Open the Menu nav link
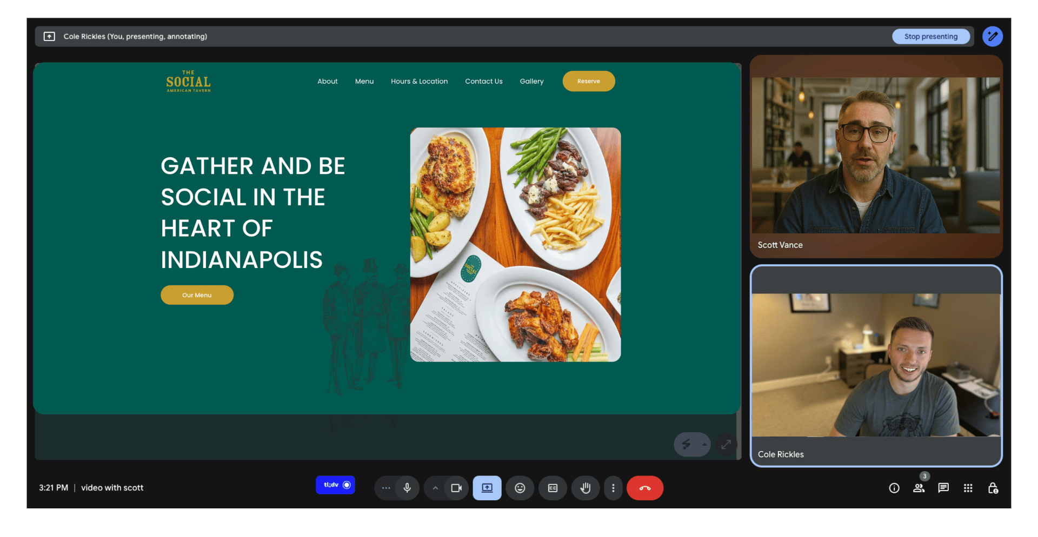The width and height of the screenshot is (1038, 537). tap(364, 81)
